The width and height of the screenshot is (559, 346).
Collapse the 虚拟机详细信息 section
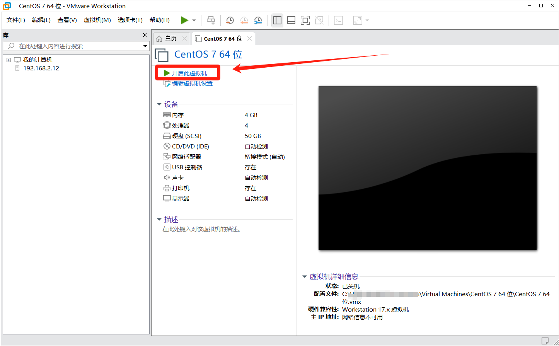tap(305, 277)
